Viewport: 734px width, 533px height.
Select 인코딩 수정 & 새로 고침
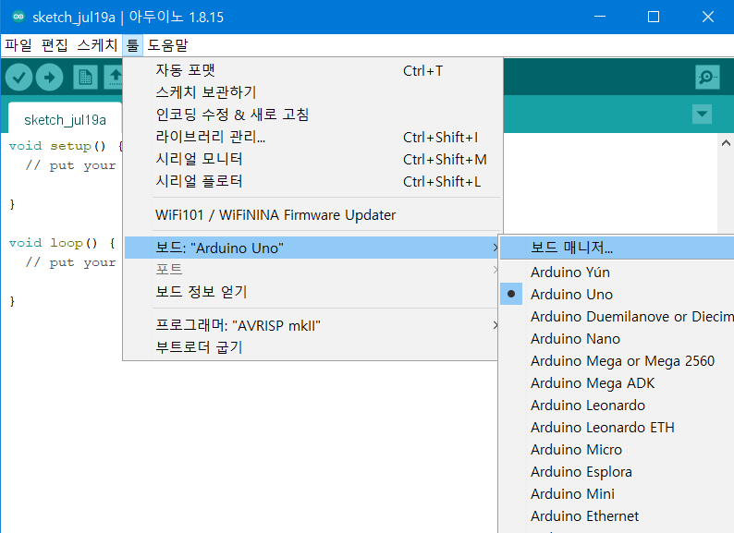312,115
